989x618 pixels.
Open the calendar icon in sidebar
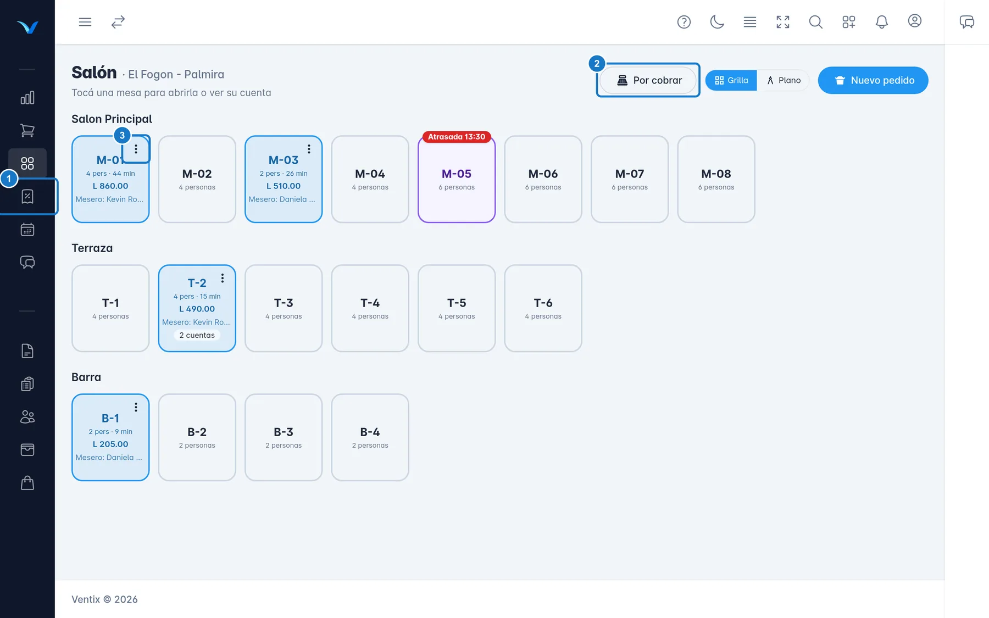pyautogui.click(x=27, y=229)
